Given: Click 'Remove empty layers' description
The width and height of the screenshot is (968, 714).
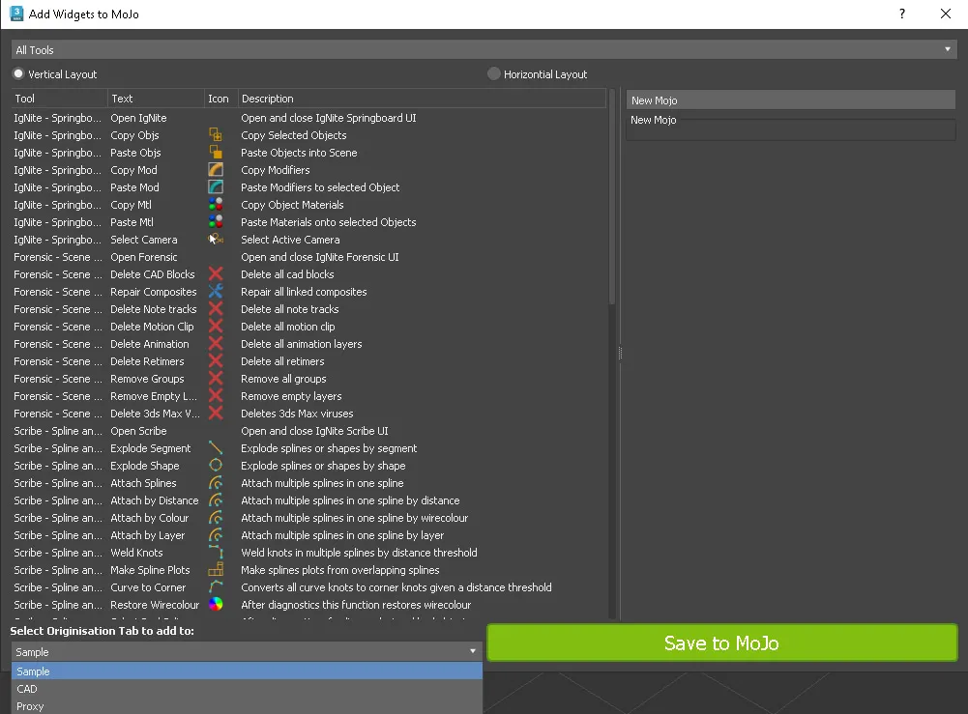Looking at the screenshot, I should coord(291,396).
